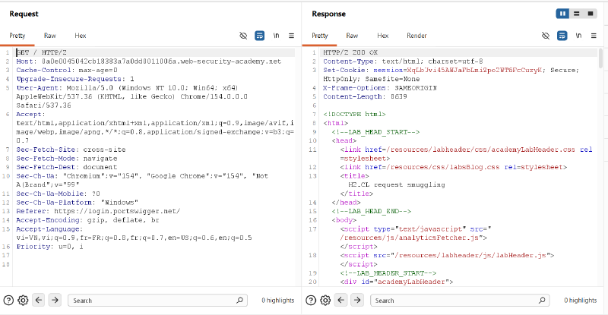Click the labsBlog.css link line in response
This screenshot has width=608, height=315.
point(454,167)
